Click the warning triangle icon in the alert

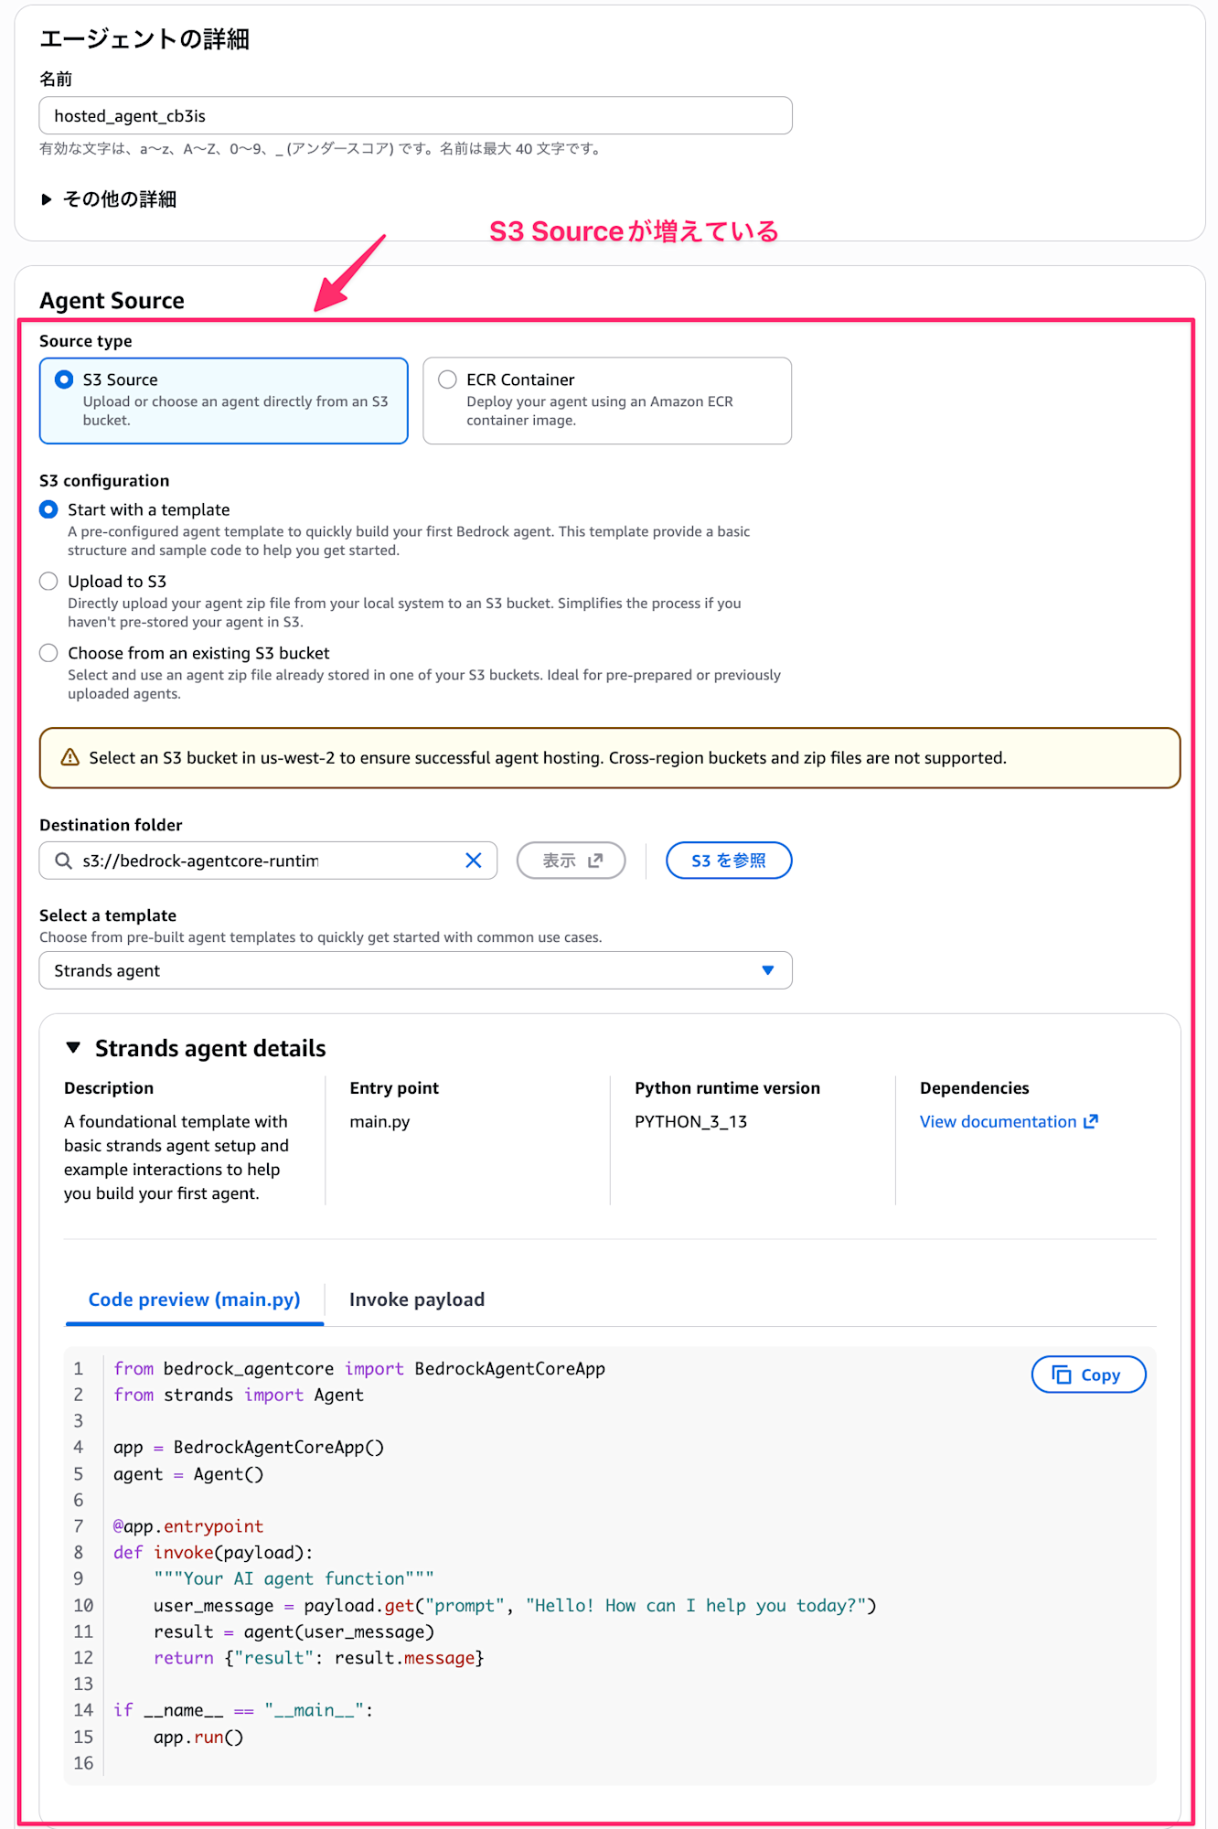pyautogui.click(x=69, y=757)
